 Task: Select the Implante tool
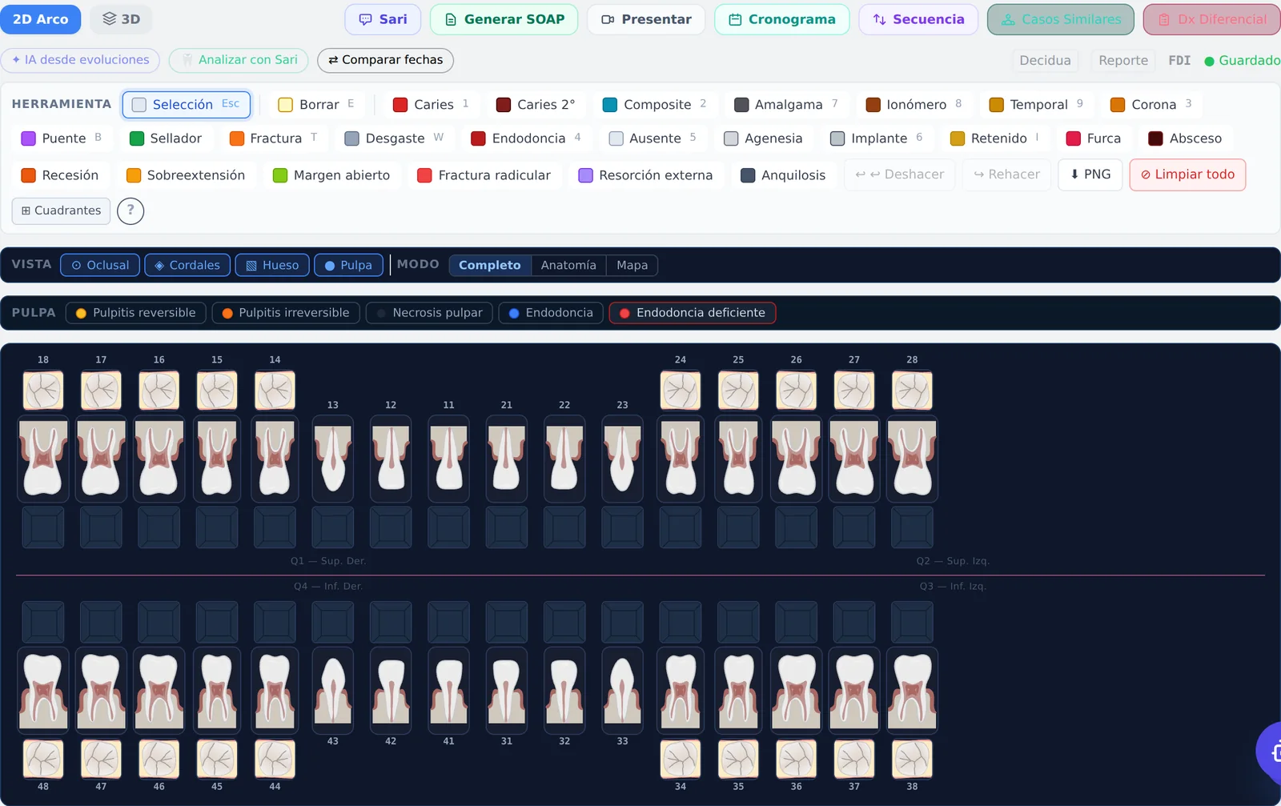click(x=877, y=138)
